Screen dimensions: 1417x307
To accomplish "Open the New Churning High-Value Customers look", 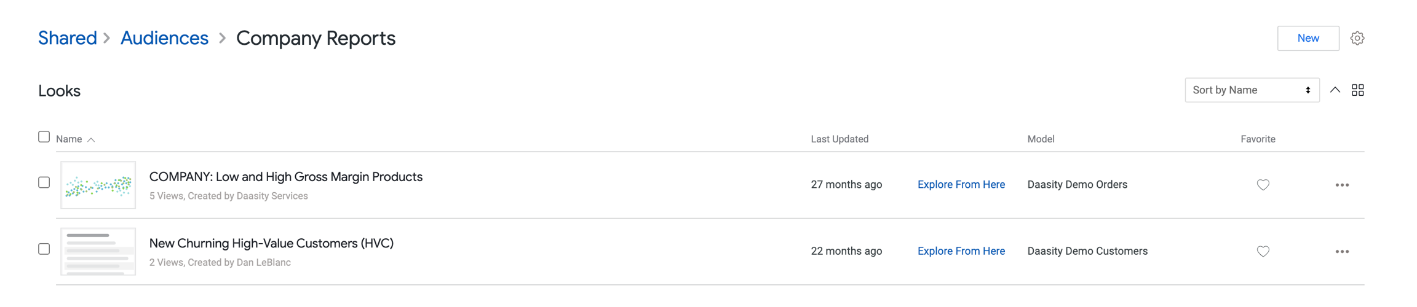I will tap(271, 243).
